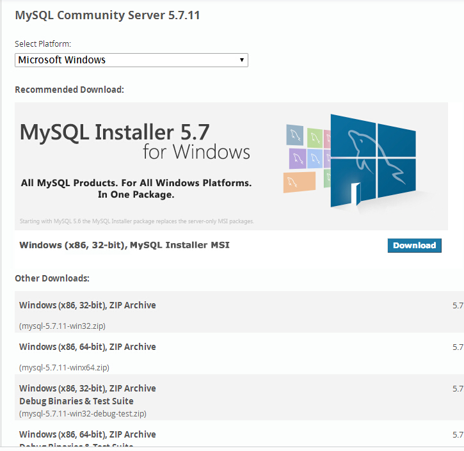
Task: Select the Windows (x86, 64-bit) ZIP Archive row
Action: [x=88, y=347]
